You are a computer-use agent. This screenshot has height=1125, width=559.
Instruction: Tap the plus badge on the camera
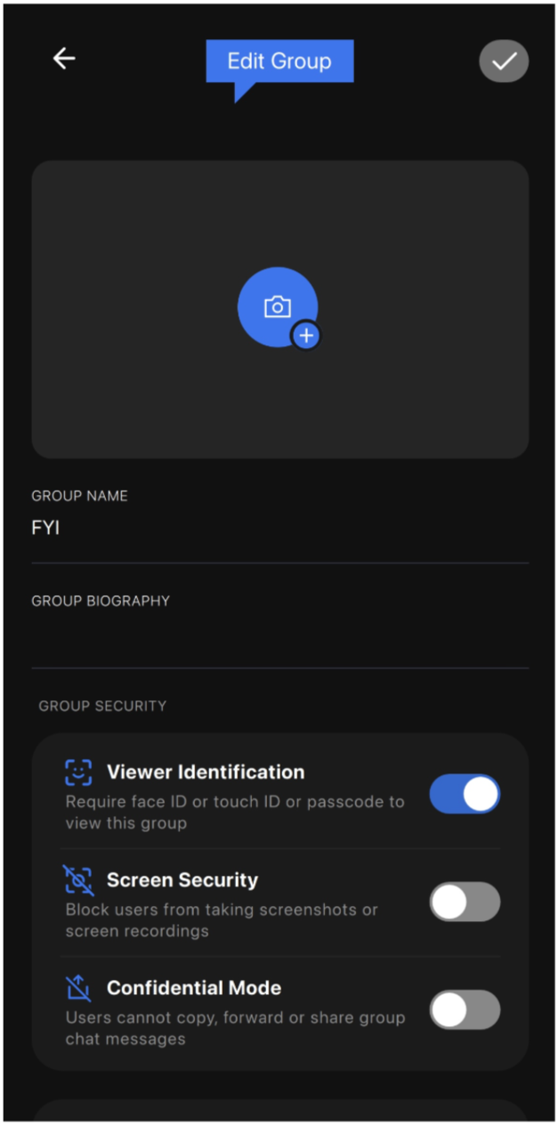306,336
